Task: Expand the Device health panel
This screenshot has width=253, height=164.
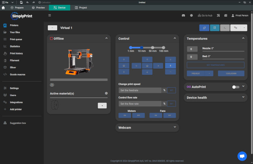Action: [243, 97]
